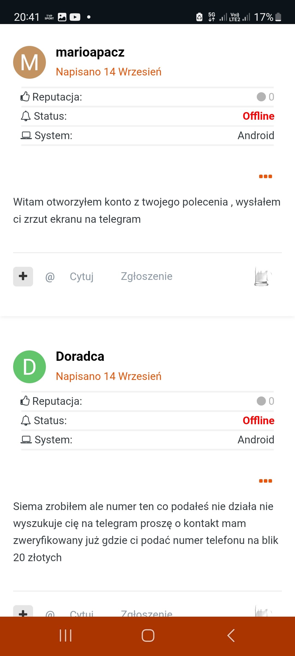Click Cytuj to quote marioapacz's post

(x=82, y=277)
